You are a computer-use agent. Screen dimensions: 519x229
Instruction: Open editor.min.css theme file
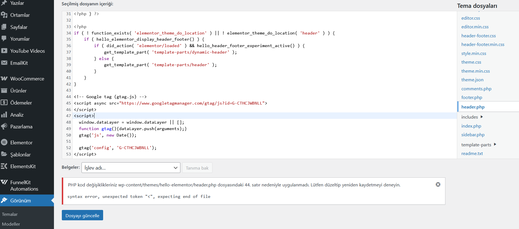pos(475,27)
